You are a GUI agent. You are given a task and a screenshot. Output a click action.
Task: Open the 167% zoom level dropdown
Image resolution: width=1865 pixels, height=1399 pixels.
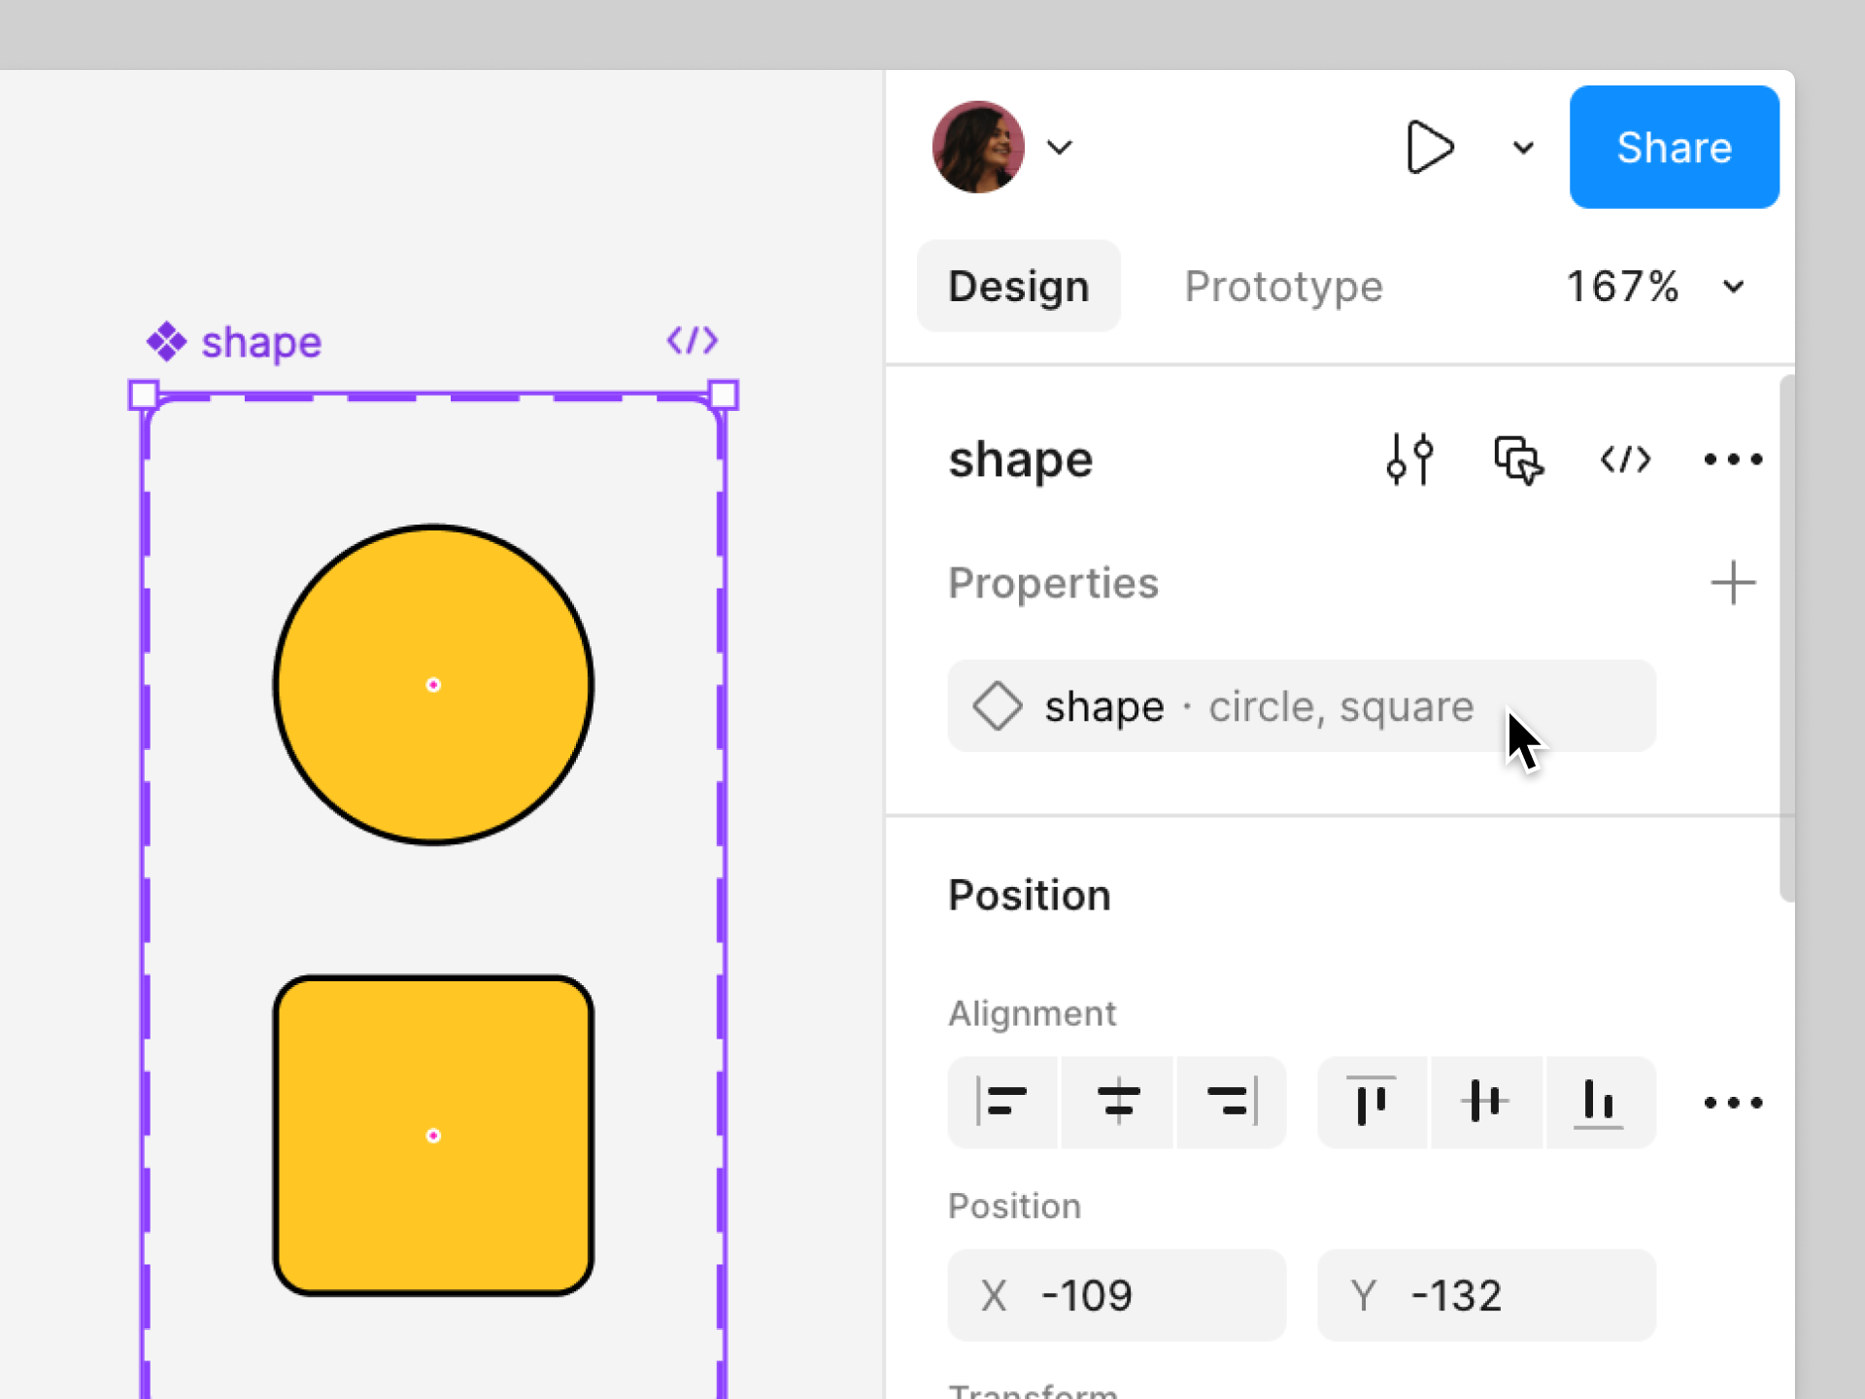[x=1655, y=287]
